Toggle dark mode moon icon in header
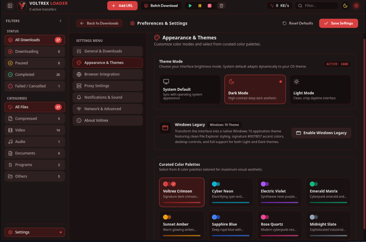Screen dimensions: 366x242 345,6
